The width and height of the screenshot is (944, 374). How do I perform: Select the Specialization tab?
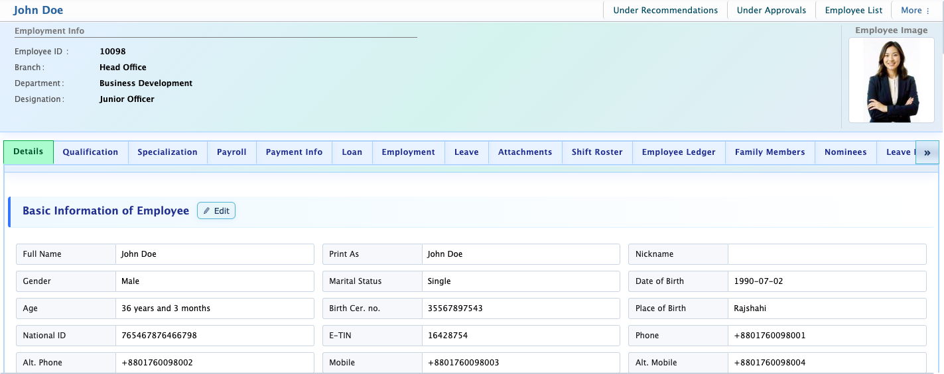click(x=167, y=152)
